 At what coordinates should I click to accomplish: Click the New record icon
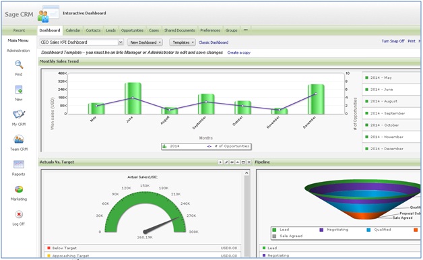(x=19, y=90)
